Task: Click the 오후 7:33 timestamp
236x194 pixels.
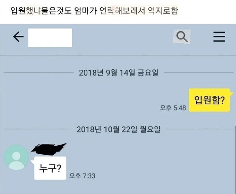Action: [82, 176]
